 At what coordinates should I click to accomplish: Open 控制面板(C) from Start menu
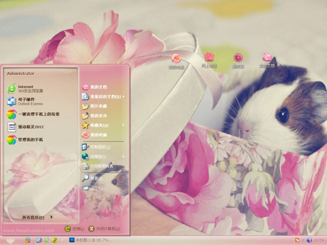(100, 147)
